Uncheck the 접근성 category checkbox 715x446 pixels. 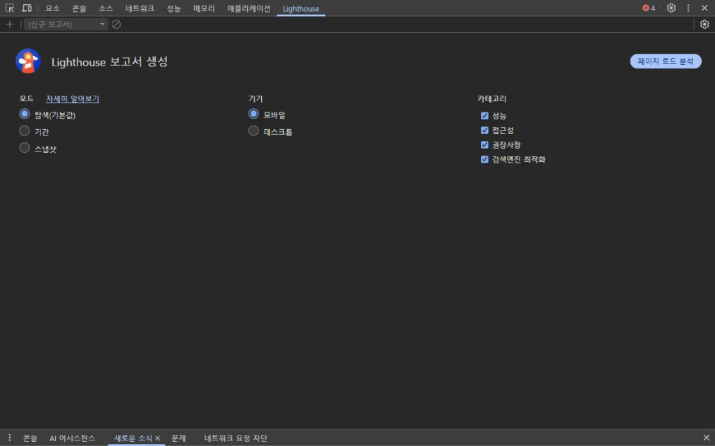pos(485,130)
